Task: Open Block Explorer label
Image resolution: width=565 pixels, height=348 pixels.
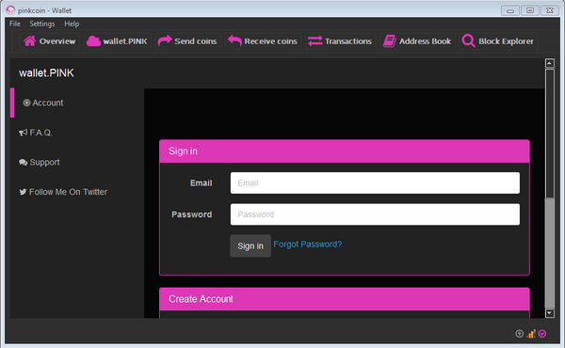Action: (506, 41)
